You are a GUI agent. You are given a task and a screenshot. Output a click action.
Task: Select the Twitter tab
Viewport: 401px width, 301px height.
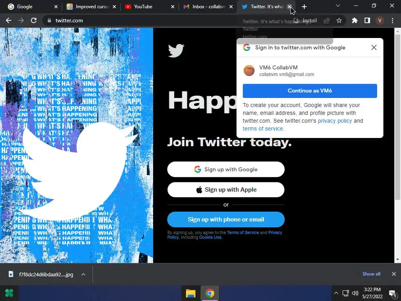tap(263, 7)
